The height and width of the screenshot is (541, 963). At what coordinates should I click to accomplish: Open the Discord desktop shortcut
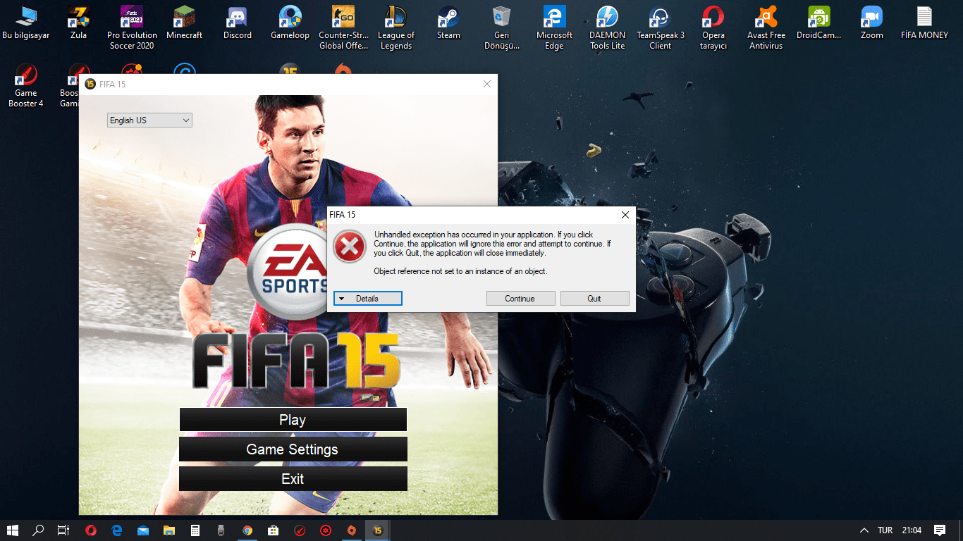[238, 22]
